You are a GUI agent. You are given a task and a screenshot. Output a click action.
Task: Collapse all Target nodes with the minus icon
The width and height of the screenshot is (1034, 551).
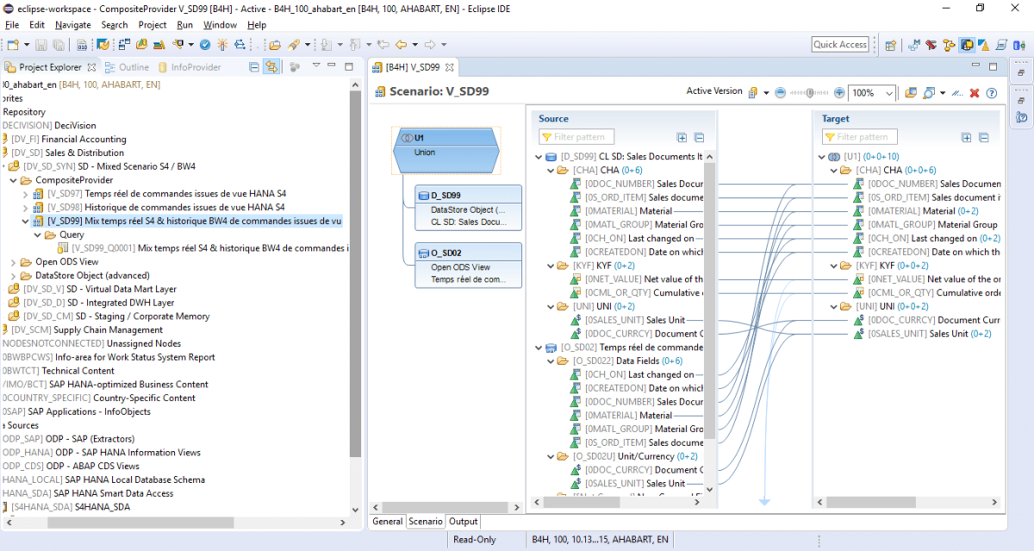coord(983,137)
